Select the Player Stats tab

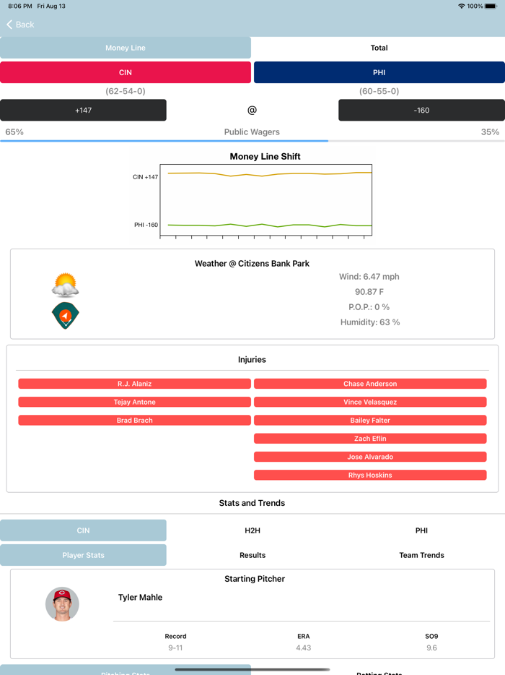point(83,555)
